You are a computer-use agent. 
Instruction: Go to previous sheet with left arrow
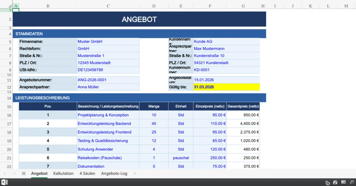(5, 173)
